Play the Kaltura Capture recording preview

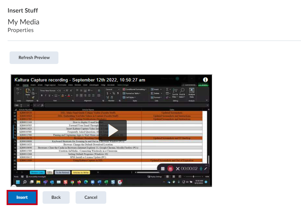[x=113, y=131]
